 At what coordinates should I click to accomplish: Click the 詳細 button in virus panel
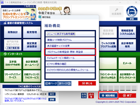click(52, 99)
